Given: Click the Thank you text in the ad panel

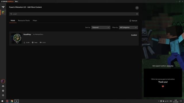Looking at the screenshot, I should (x=163, y=82).
